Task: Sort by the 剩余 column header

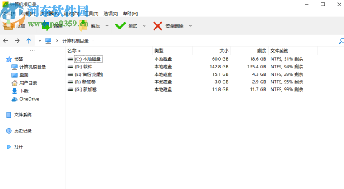Action: tap(262, 51)
